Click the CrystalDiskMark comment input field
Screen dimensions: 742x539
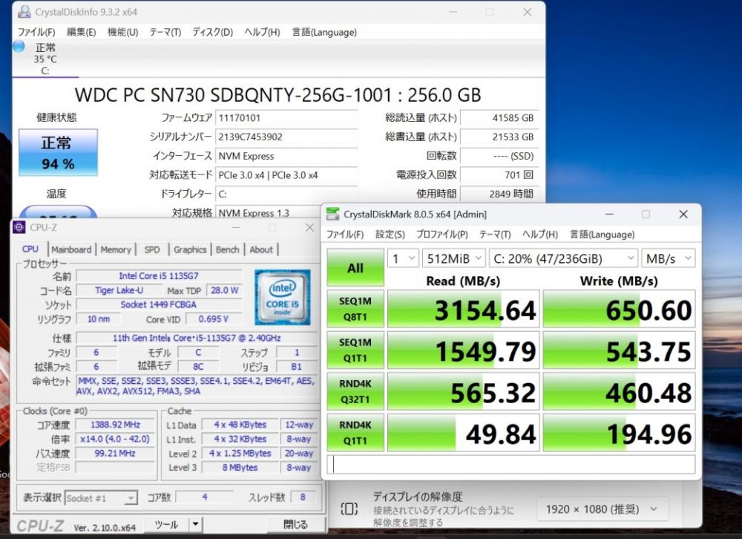point(511,464)
